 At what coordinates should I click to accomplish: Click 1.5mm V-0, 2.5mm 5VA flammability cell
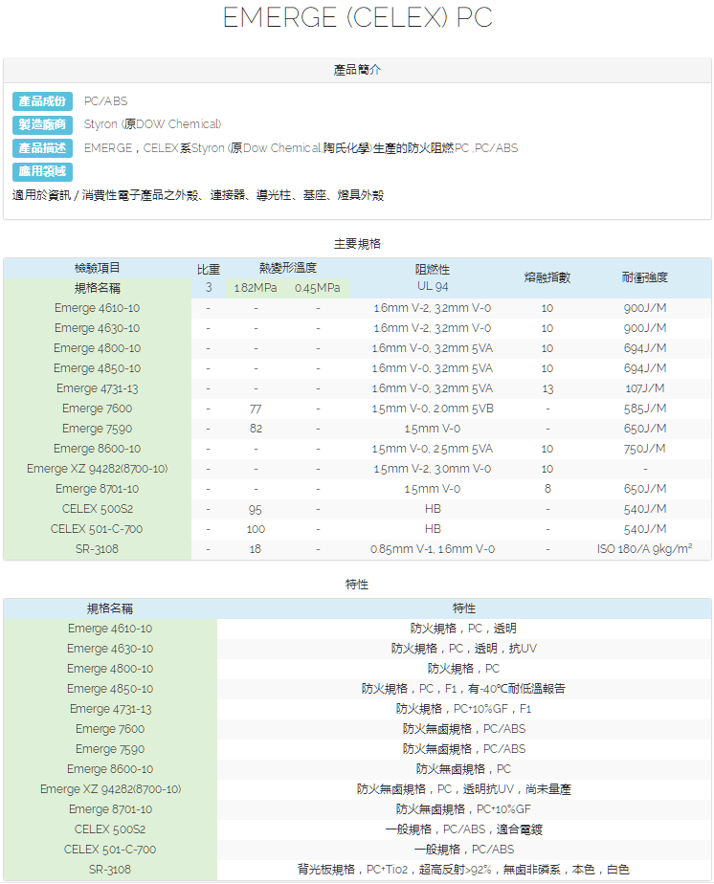tap(433, 448)
